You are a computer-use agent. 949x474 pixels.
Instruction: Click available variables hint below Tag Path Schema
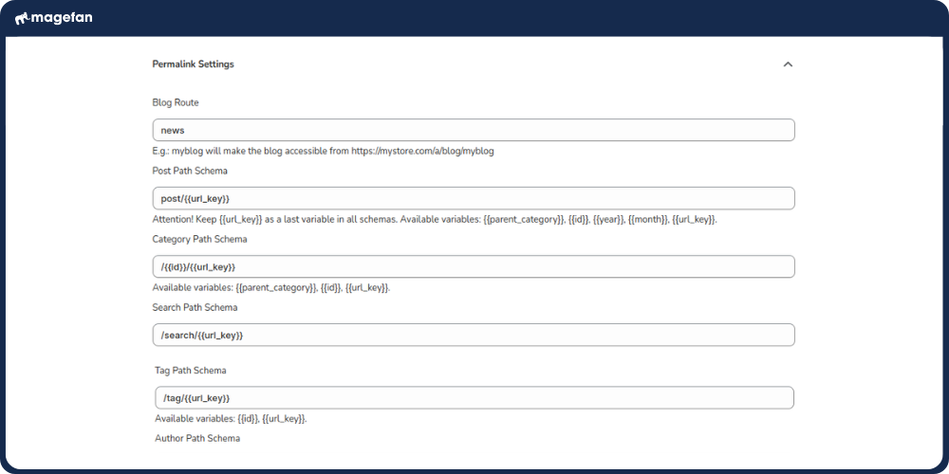231,418
